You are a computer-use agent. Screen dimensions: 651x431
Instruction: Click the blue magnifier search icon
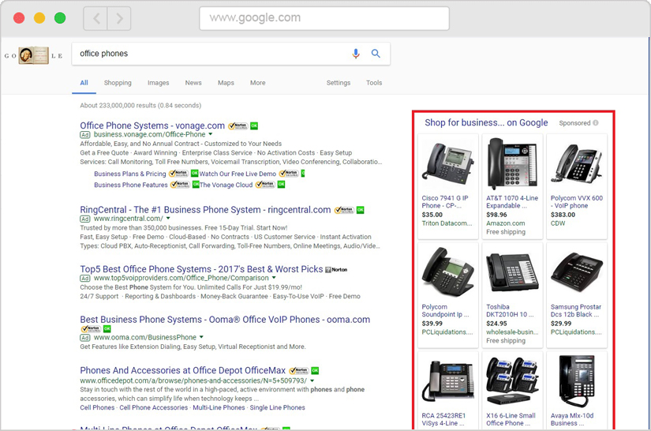[x=376, y=54]
